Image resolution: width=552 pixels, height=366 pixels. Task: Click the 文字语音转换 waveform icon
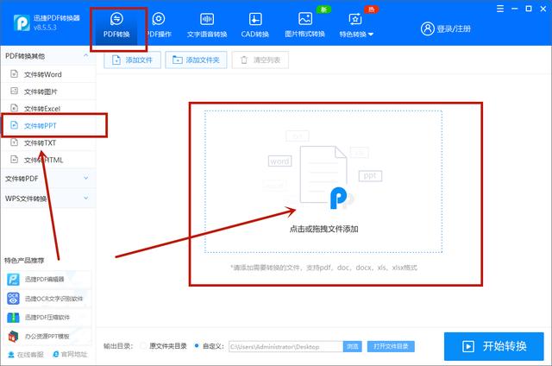point(207,19)
